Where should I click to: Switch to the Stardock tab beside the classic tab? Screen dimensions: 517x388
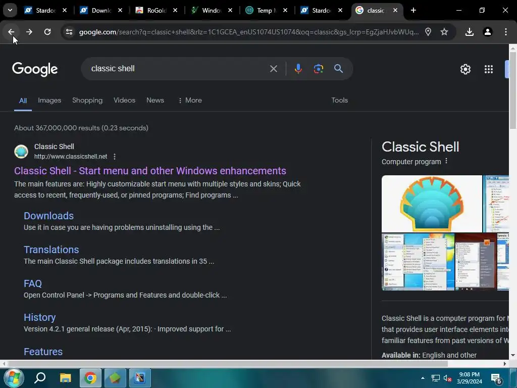pyautogui.click(x=317, y=10)
